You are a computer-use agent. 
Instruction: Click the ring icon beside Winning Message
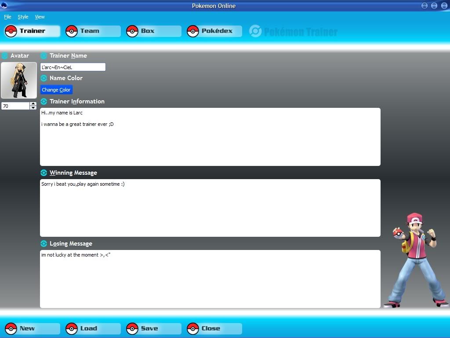tap(44, 173)
